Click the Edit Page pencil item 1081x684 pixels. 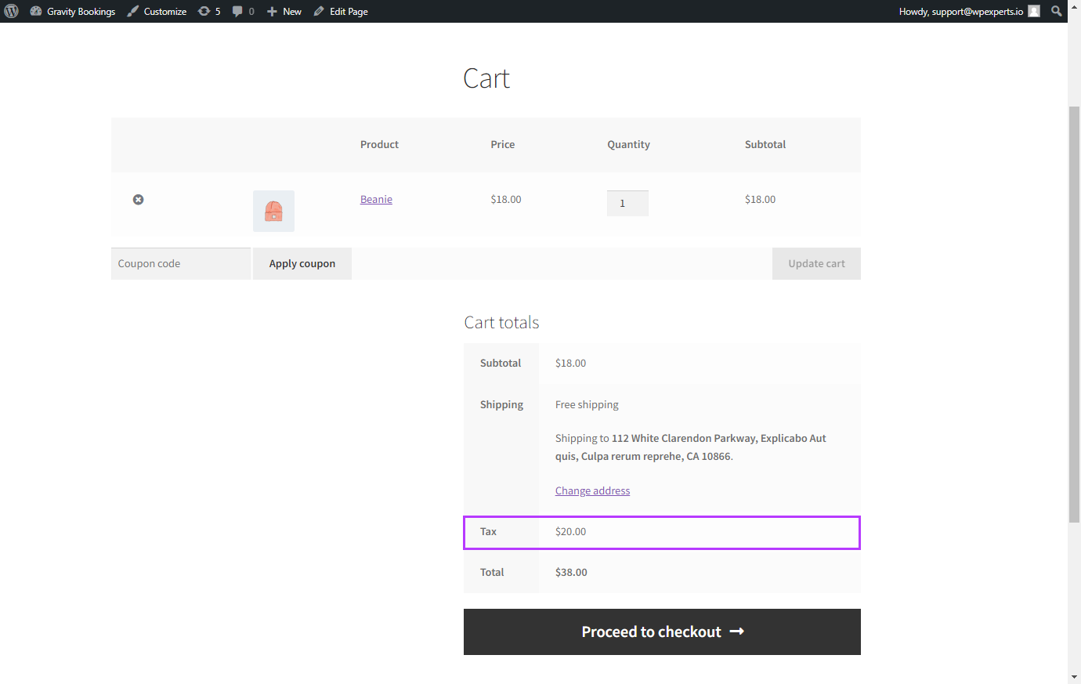341,11
